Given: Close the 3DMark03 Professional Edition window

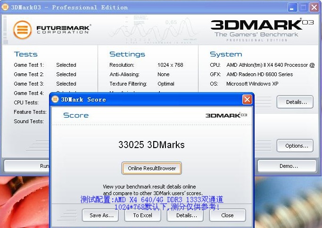Looking at the screenshot, I should (314, 8).
